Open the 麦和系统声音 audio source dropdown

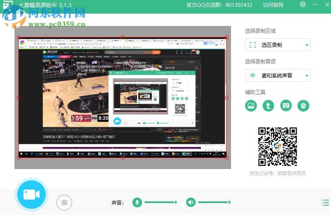coord(277,75)
